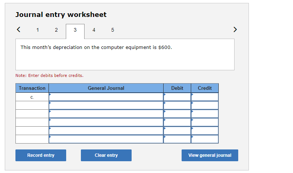The width and height of the screenshot is (293, 173).
Task: Click the Credit column header
Action: point(205,88)
